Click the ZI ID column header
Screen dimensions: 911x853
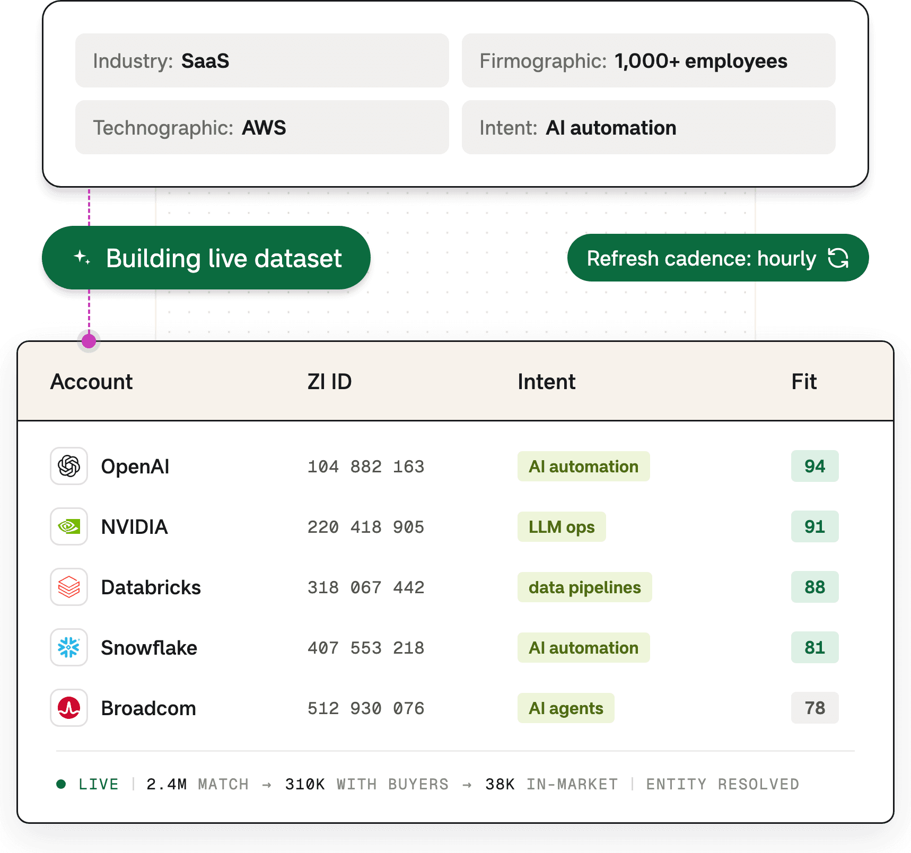(x=329, y=382)
